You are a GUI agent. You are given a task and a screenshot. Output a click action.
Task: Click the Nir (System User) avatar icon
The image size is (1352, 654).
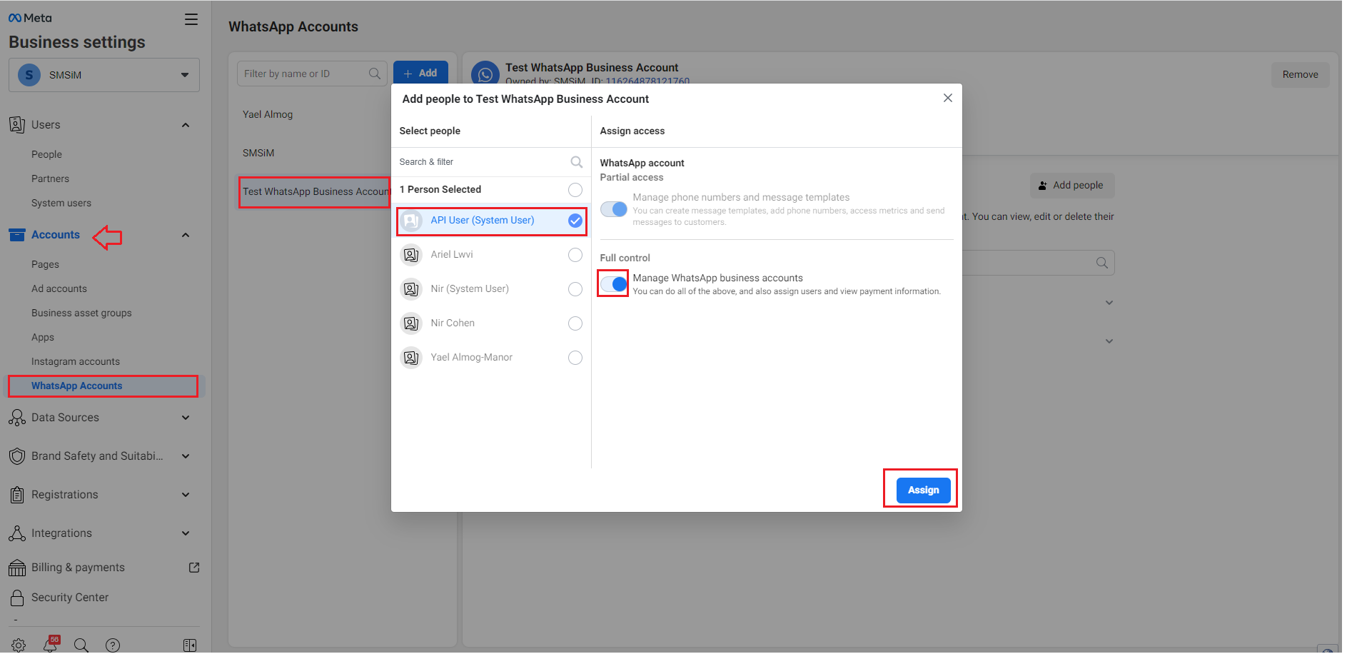pyautogui.click(x=411, y=289)
